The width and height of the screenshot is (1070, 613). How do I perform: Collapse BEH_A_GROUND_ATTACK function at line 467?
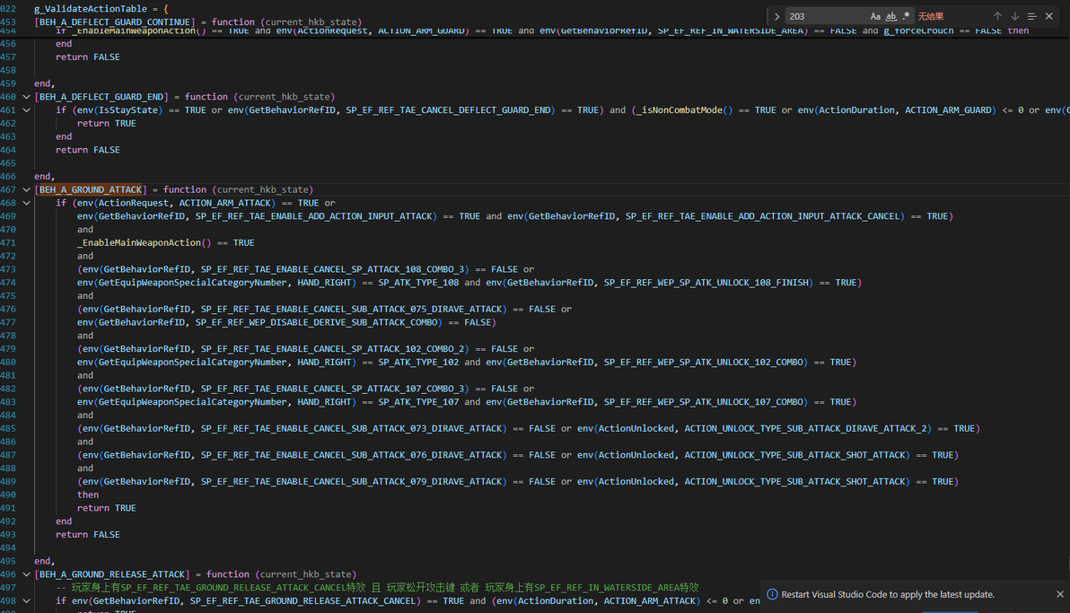pyautogui.click(x=27, y=189)
